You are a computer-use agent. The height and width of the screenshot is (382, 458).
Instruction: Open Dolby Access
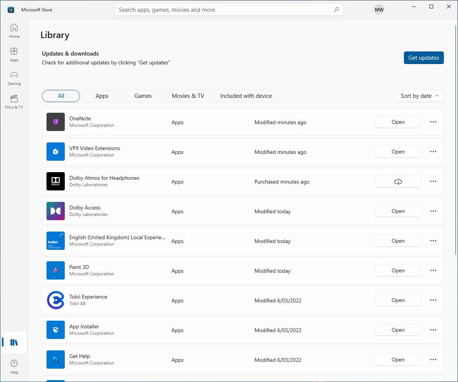coord(398,211)
